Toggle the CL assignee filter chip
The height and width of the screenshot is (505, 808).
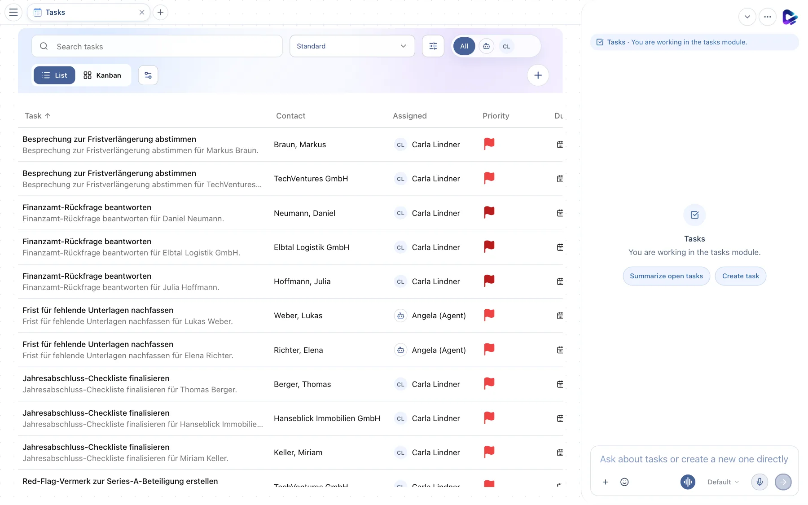506,46
